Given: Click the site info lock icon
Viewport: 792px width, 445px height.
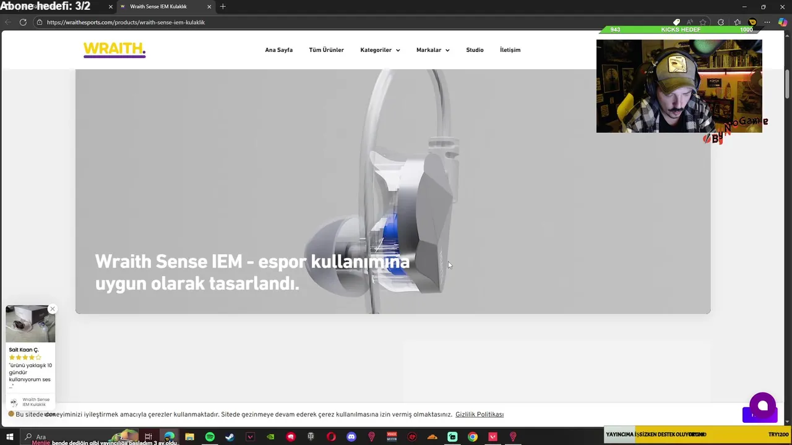Looking at the screenshot, I should pos(39,22).
